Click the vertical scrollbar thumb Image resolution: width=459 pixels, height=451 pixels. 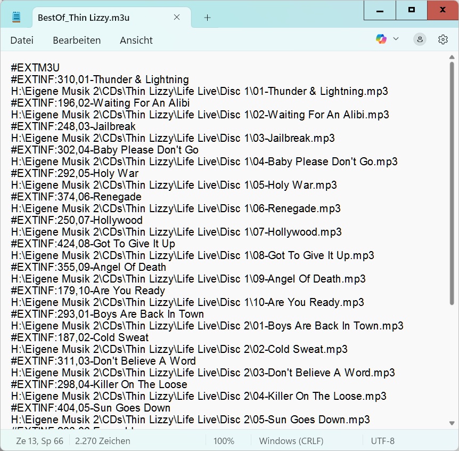[x=452, y=183]
